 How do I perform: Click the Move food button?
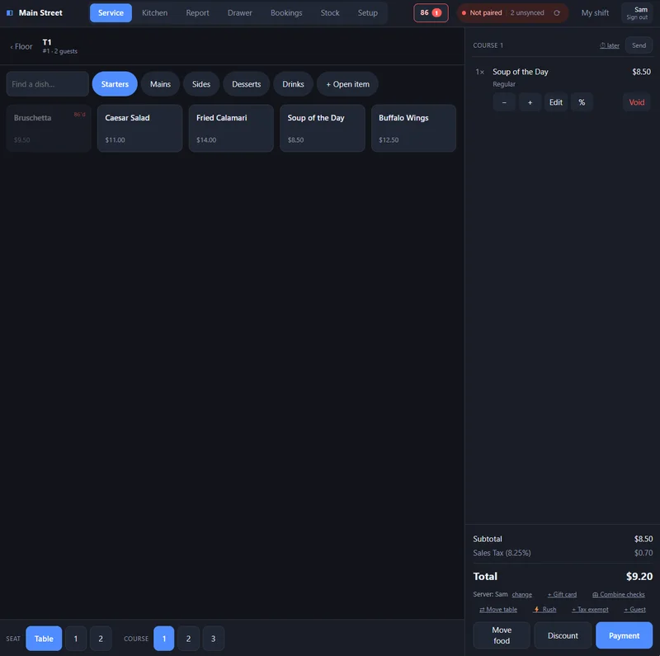[502, 635]
